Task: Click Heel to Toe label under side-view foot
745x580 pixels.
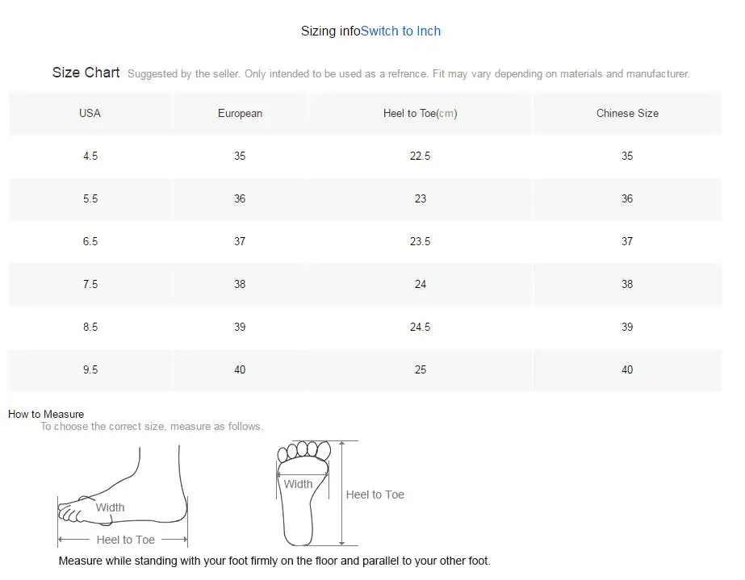Action: 125,540
